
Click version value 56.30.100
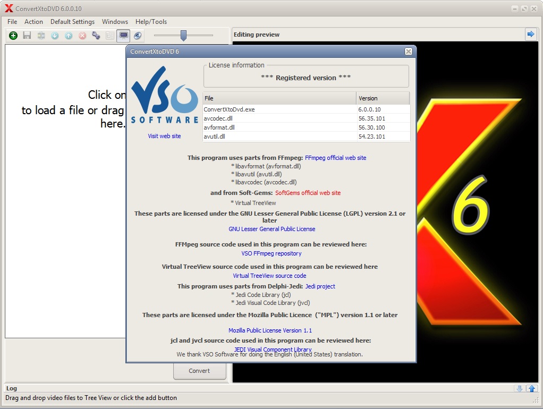(371, 127)
